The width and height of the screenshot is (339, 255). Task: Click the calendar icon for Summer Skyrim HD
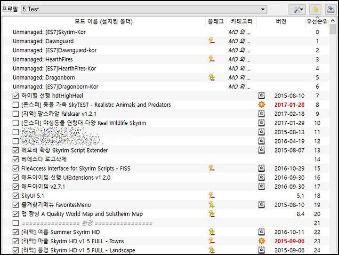point(261,232)
